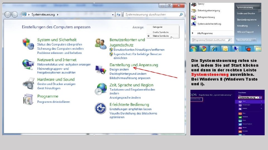
Task: Open the Darstellung und Anpassung heading link
Action: click(134, 65)
